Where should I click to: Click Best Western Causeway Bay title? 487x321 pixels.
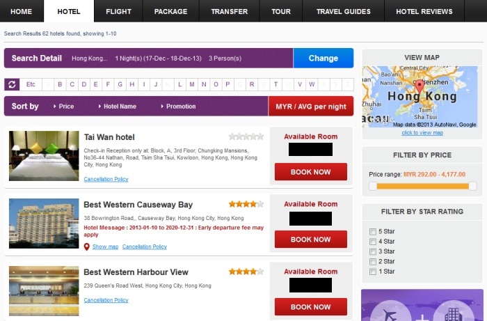coord(138,205)
